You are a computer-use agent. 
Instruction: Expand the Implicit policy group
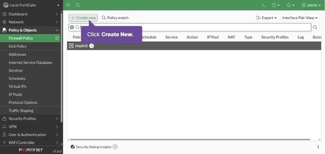(71, 46)
